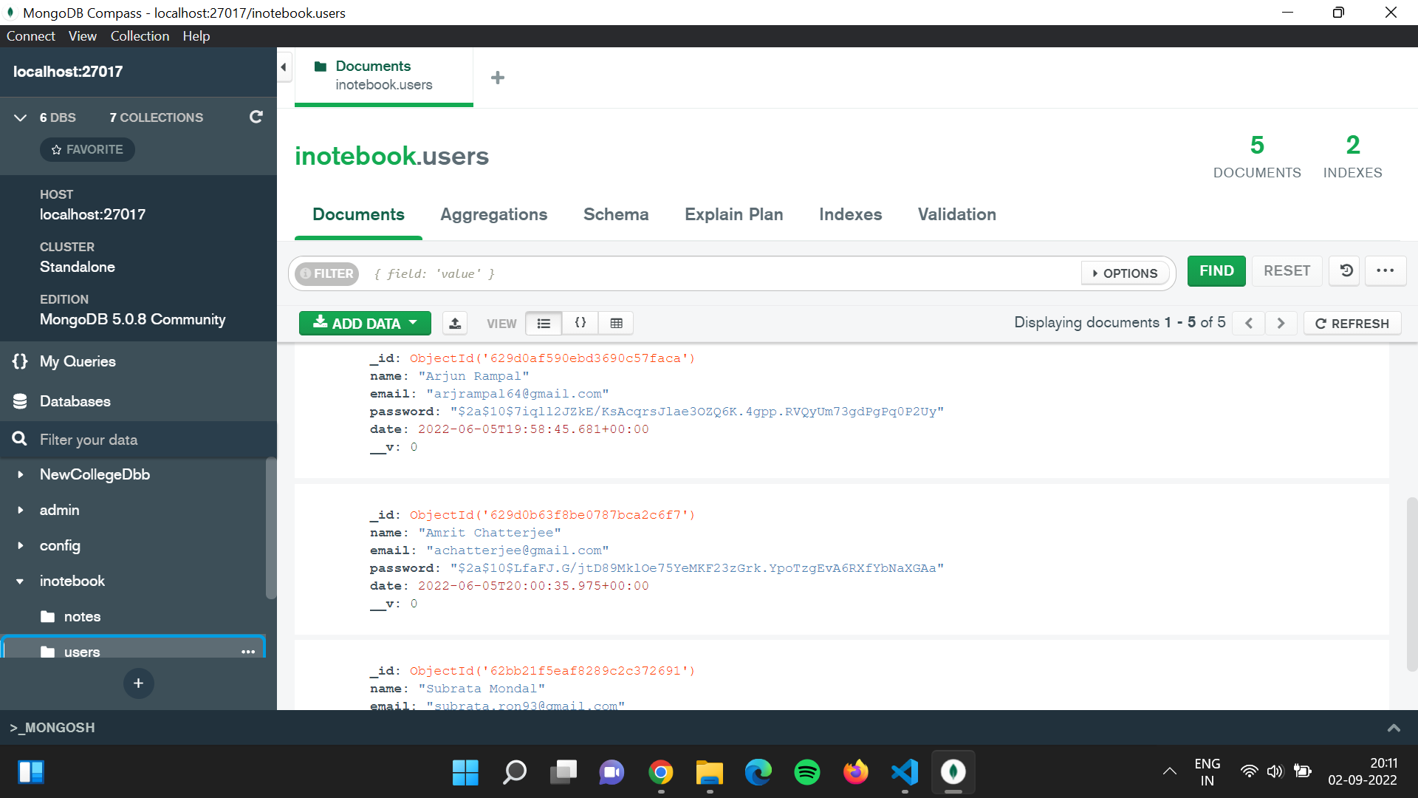The image size is (1418, 798).
Task: Open Spotify from the taskbar
Action: coord(806,772)
